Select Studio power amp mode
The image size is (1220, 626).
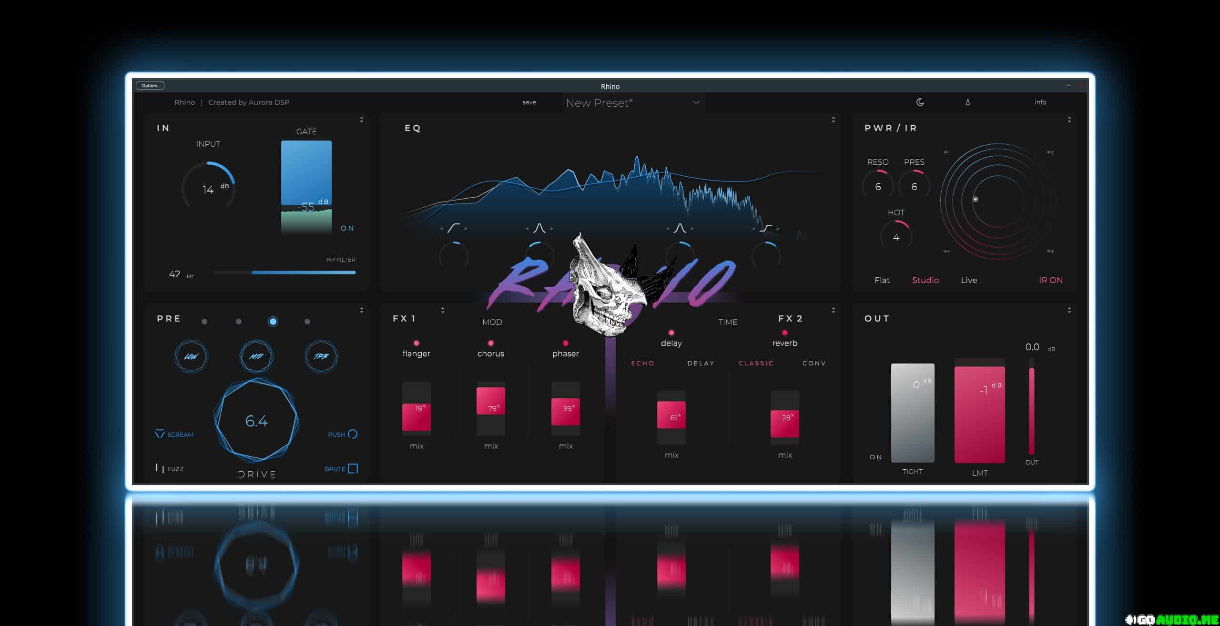(925, 280)
